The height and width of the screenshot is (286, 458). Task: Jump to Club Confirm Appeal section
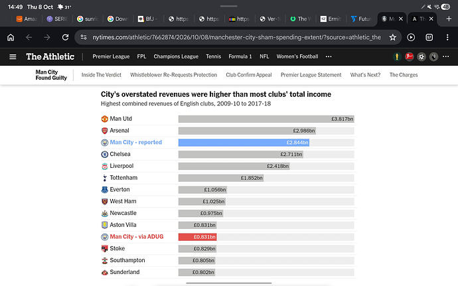click(249, 75)
